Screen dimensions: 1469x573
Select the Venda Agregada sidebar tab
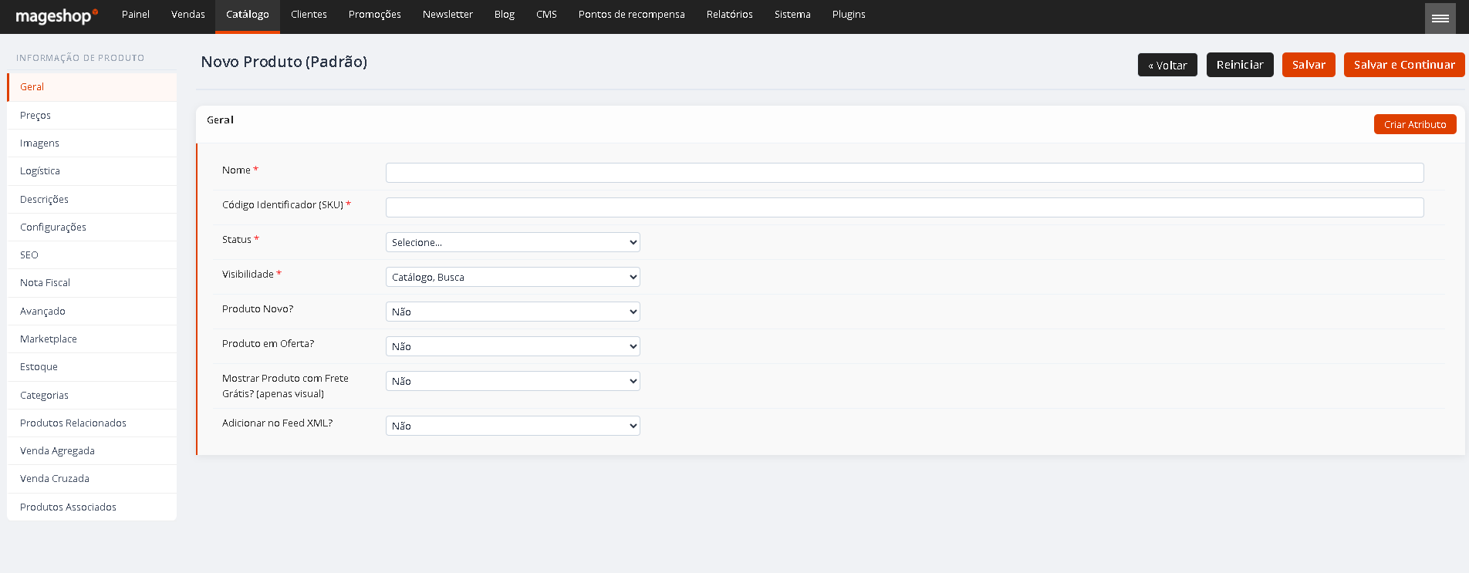[x=92, y=451]
